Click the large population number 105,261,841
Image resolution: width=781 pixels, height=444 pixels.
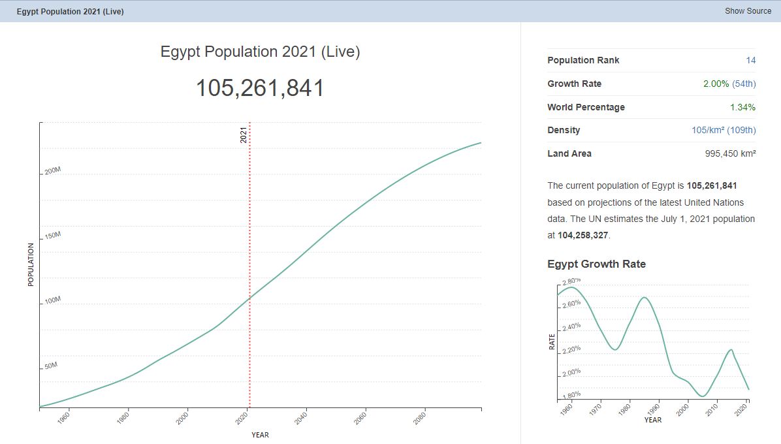260,88
